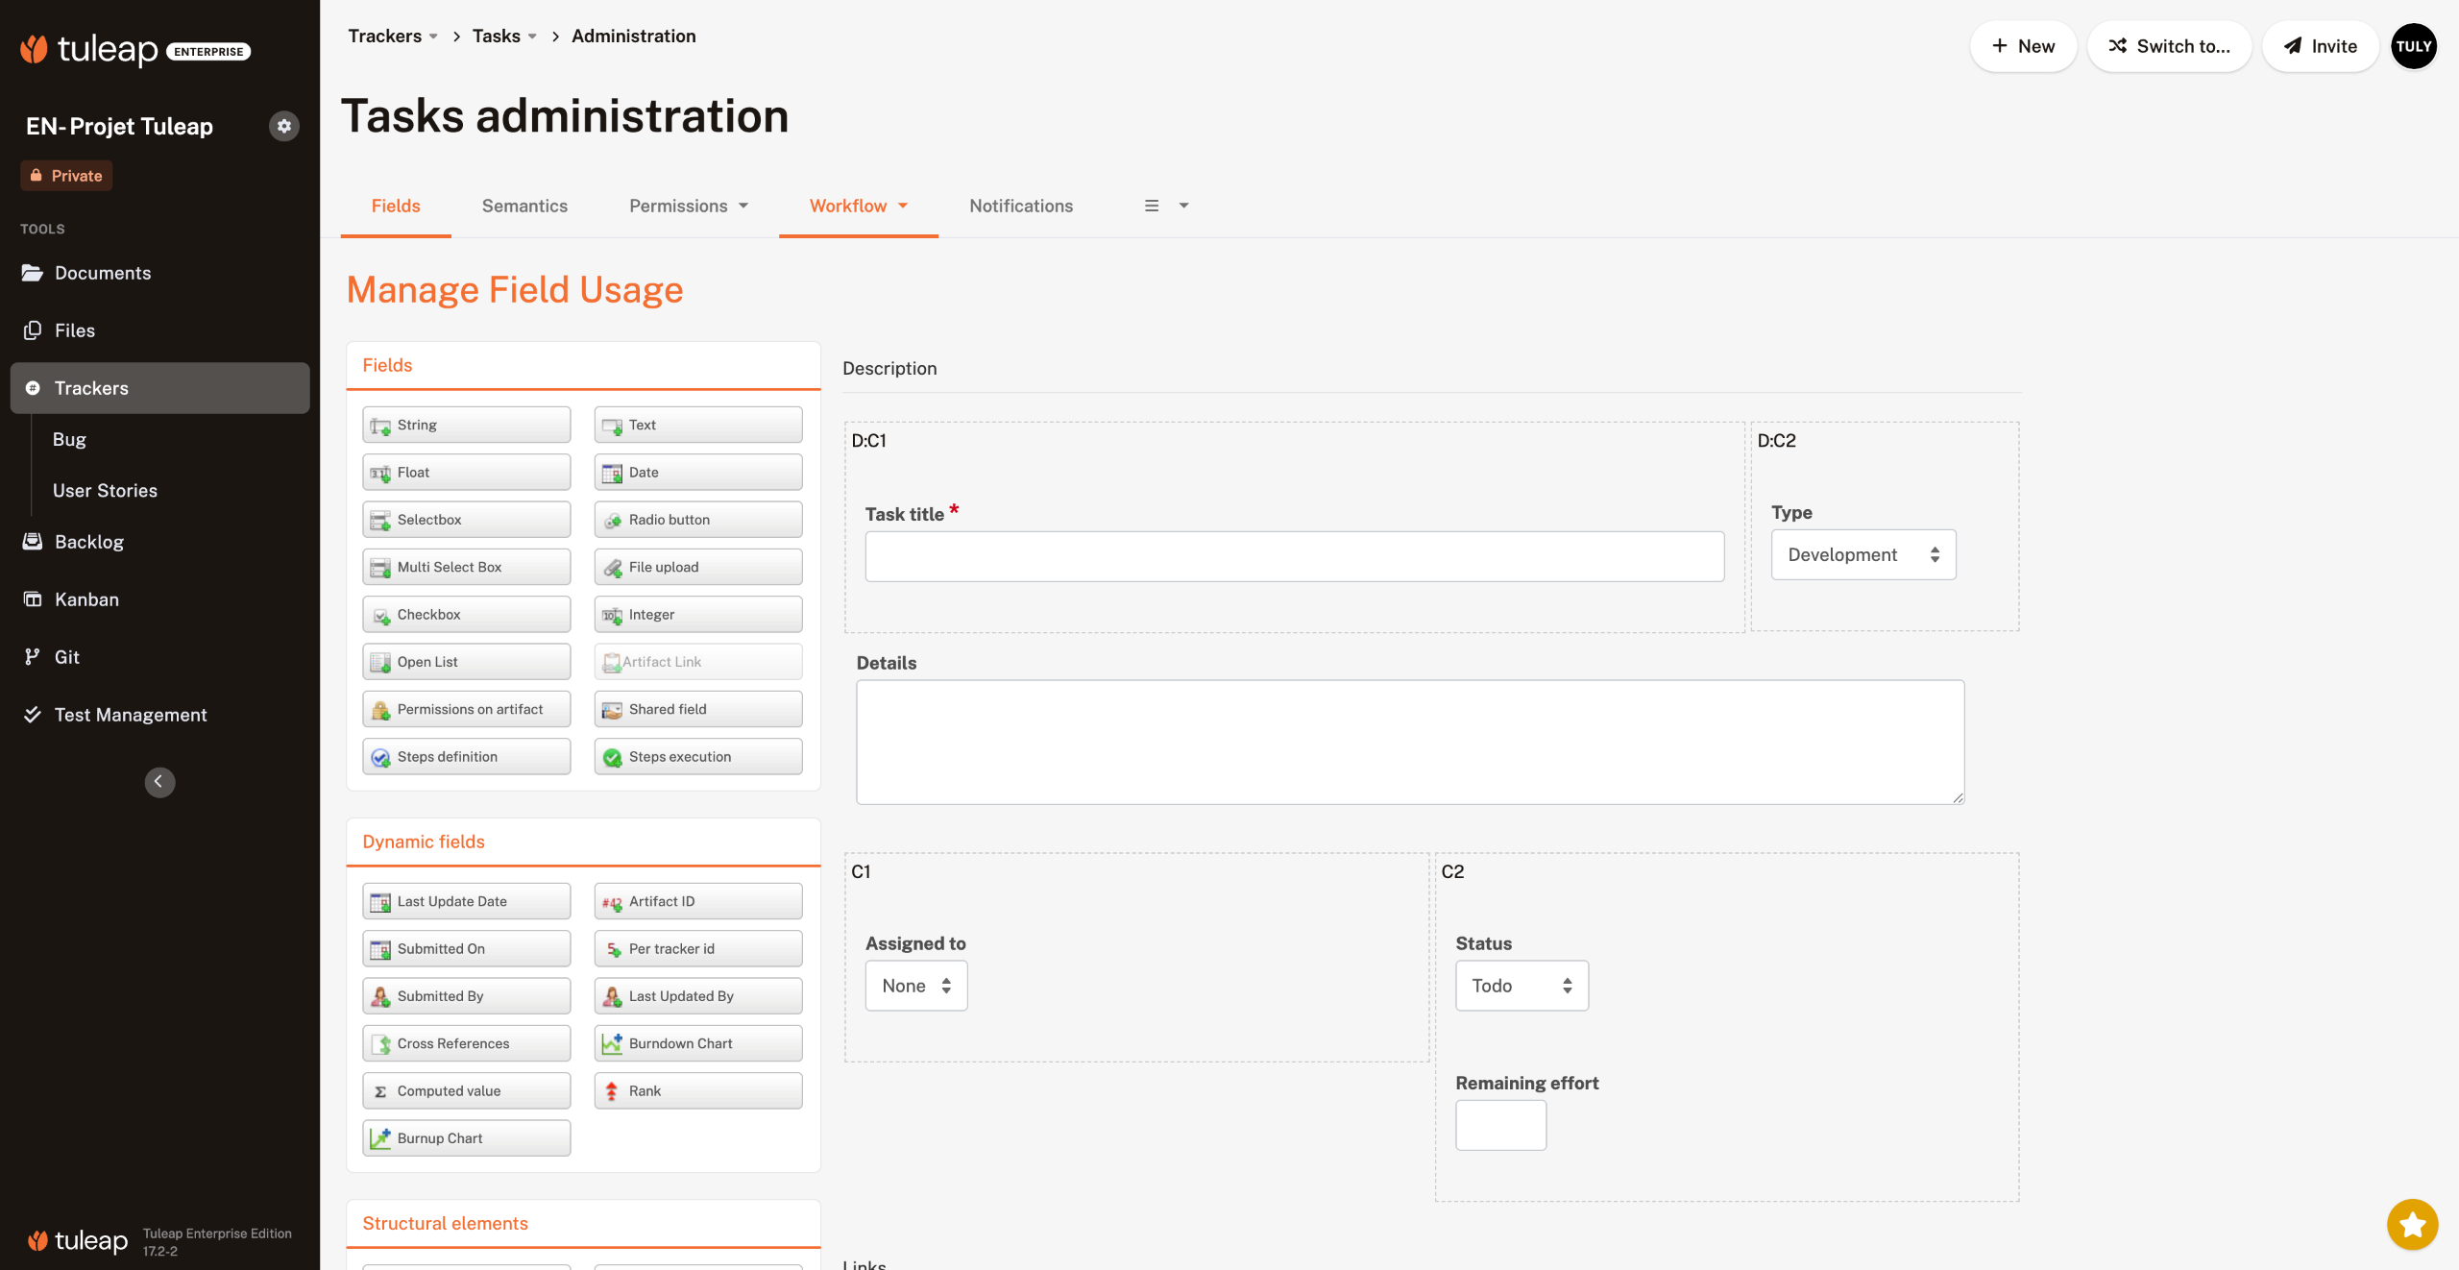Click the Invite button
Viewport: 2459px width, 1270px height.
(x=2320, y=46)
